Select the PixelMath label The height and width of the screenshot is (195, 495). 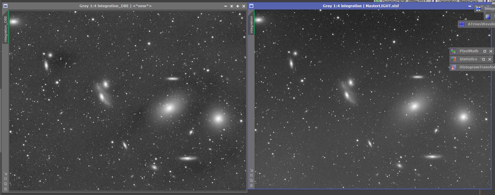pyautogui.click(x=469, y=51)
